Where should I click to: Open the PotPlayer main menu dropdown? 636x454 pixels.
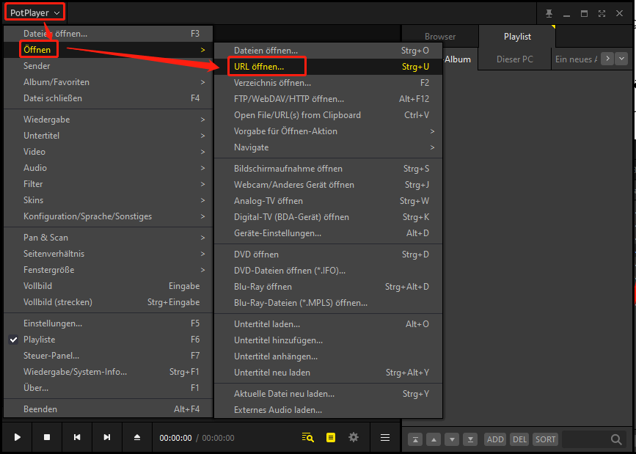click(35, 13)
